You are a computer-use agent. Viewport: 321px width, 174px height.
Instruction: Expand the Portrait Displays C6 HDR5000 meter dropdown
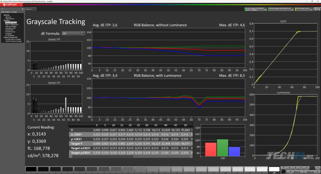[265, 9]
